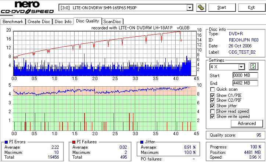Click the disc date 26 Oct 2006

tap(240, 46)
